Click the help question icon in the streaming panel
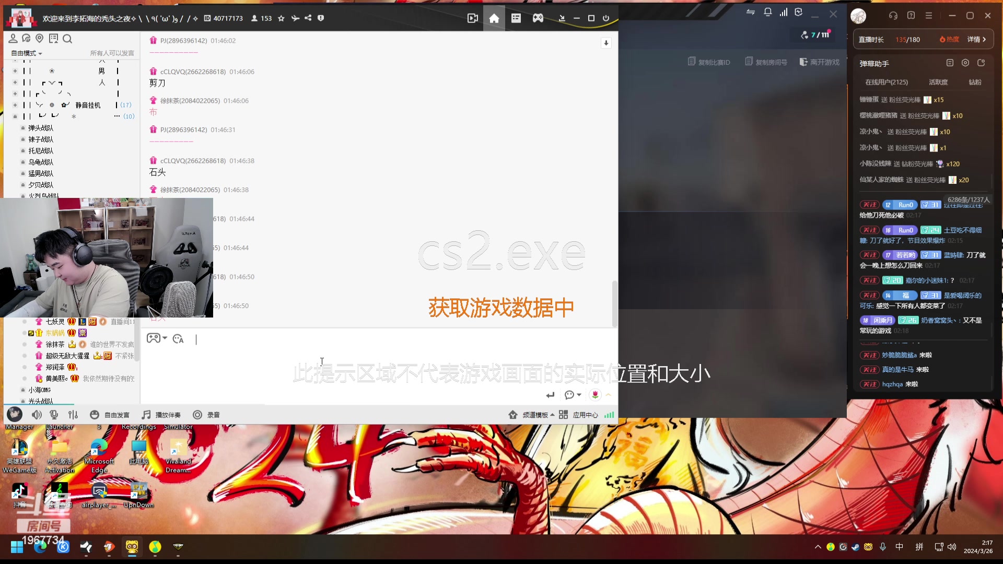1003x564 pixels. [911, 16]
